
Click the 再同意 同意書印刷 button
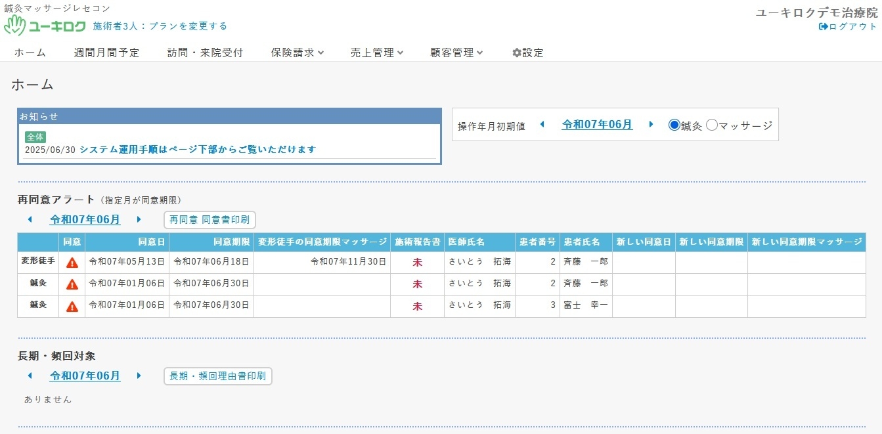209,220
